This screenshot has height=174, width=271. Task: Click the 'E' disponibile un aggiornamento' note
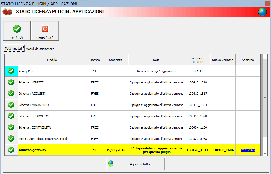[156, 150]
